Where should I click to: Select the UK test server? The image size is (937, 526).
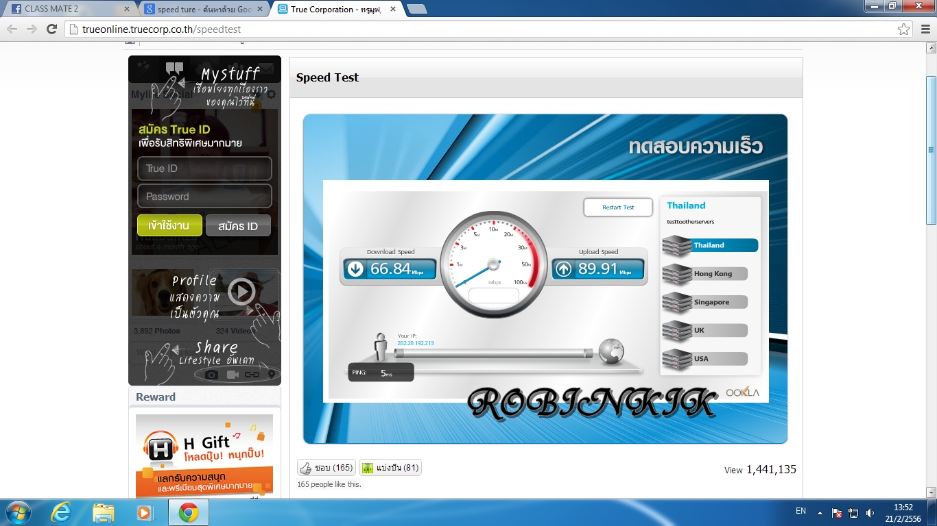[705, 331]
